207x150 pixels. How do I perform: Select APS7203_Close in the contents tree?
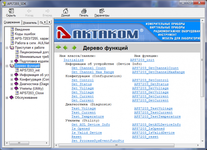click(32, 93)
